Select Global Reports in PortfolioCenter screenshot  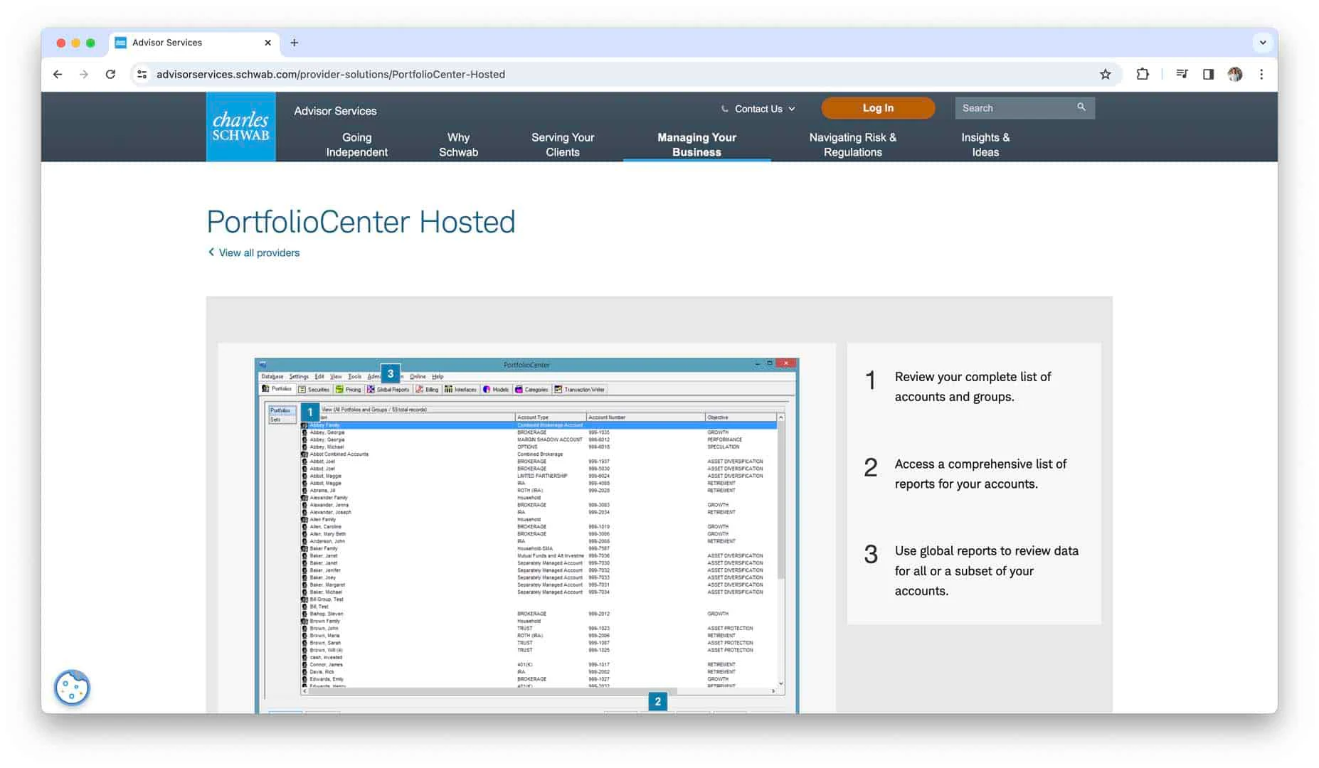(x=388, y=390)
